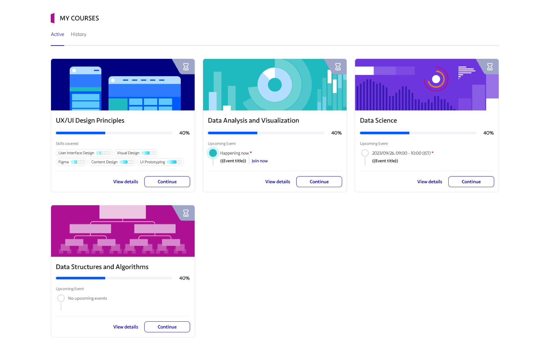The image size is (550, 348).
Task: Click the No upcoming events circle marker
Action: pyautogui.click(x=61, y=298)
